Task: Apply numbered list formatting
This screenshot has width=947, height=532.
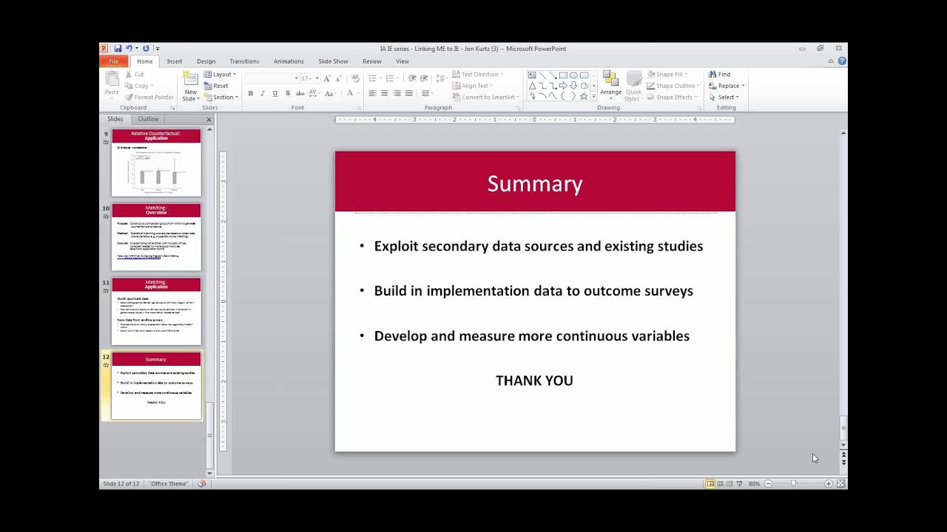Action: [x=391, y=78]
